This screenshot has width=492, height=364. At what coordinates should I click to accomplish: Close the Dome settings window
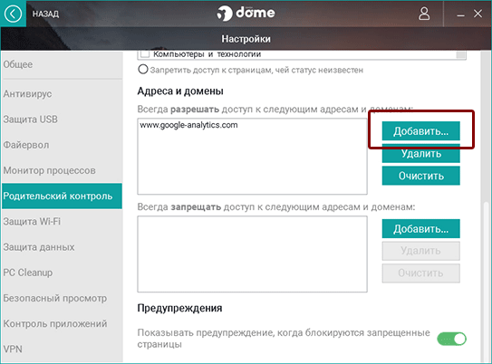click(x=478, y=14)
